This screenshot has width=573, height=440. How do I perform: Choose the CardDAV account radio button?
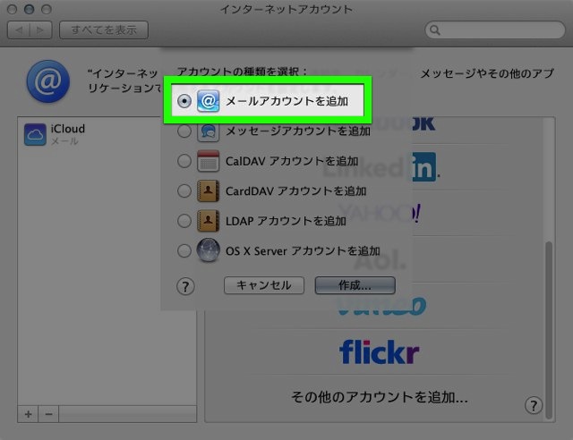tap(184, 191)
